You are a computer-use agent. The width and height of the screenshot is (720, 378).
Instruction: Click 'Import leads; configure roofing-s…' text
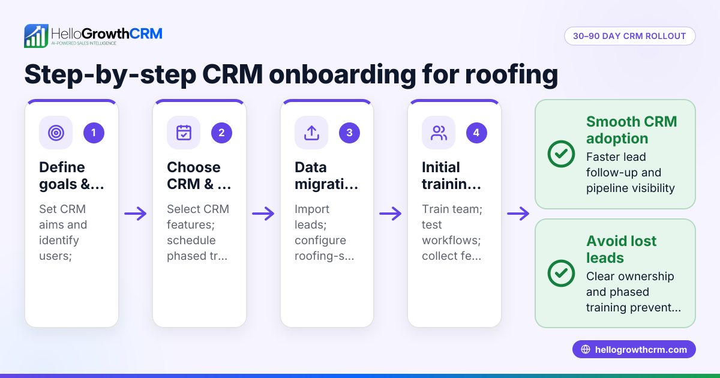point(324,233)
